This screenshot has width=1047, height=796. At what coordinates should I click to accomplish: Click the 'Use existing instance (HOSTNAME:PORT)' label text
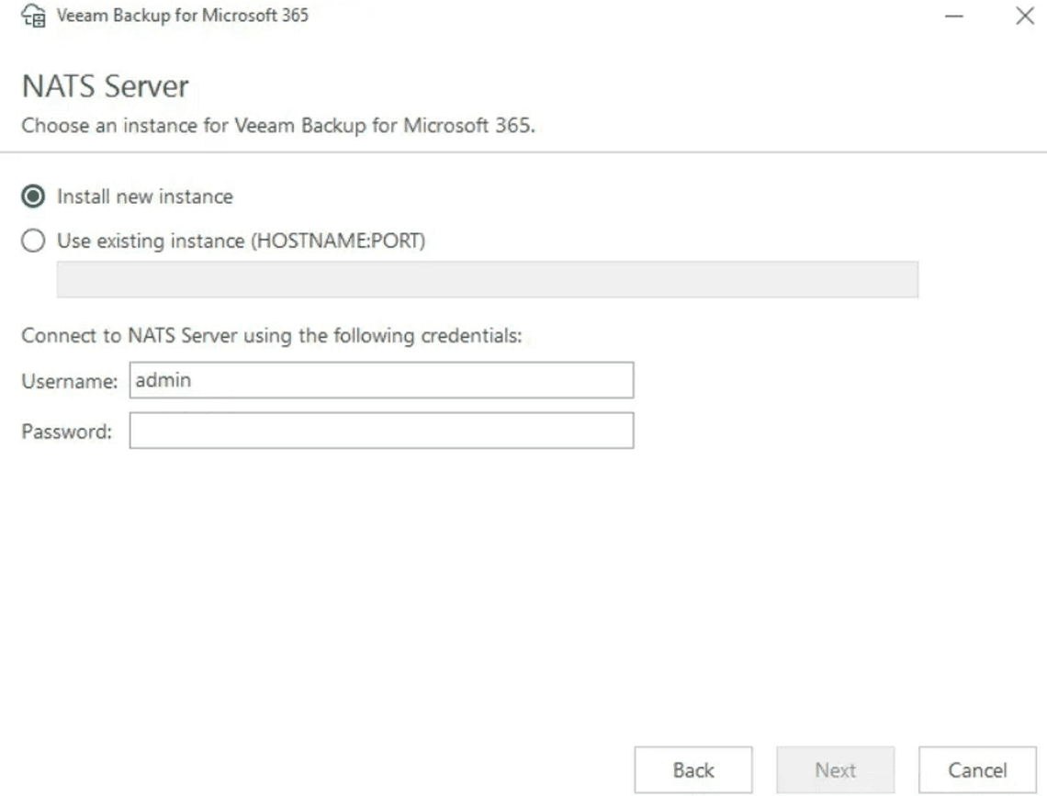241,241
